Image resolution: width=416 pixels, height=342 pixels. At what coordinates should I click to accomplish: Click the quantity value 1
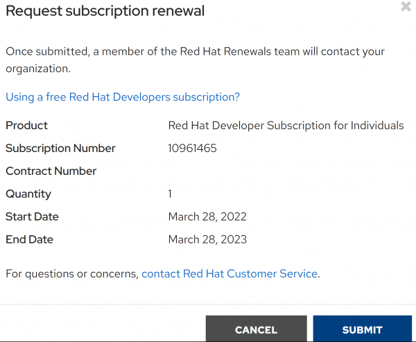coord(171,194)
